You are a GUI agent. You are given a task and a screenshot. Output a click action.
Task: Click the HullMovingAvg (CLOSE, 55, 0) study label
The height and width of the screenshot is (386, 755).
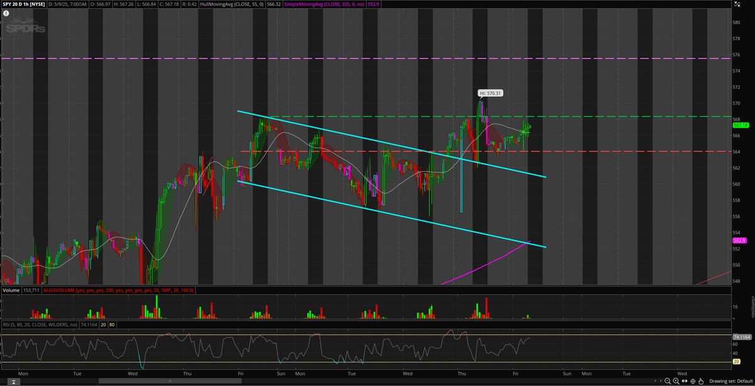click(232, 4)
